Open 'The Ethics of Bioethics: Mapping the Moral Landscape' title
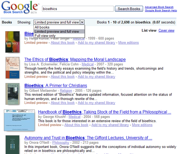Image resolution: width=178 pixels, height=154 pixels. coord(75,59)
